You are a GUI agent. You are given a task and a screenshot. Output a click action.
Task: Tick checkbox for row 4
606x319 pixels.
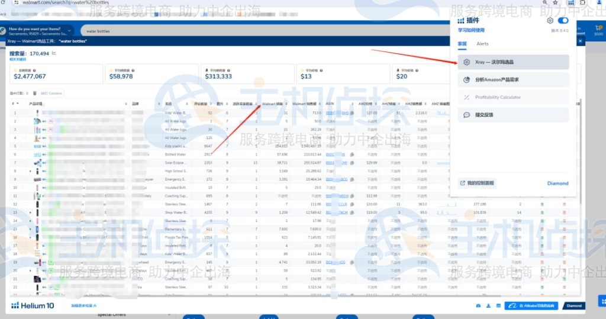[25, 138]
